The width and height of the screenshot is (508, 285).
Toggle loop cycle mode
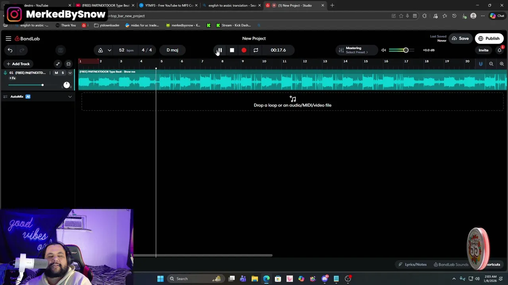[x=256, y=50]
